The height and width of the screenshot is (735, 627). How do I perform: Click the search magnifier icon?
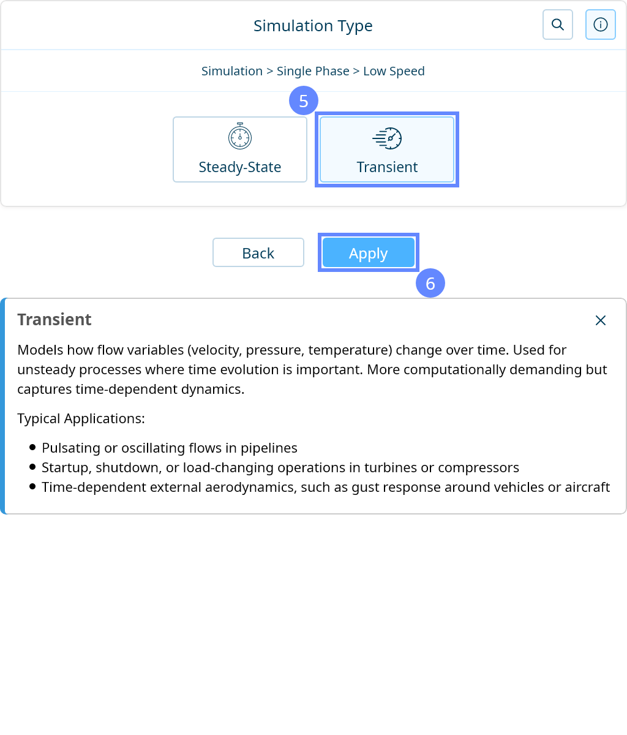pyautogui.click(x=557, y=25)
